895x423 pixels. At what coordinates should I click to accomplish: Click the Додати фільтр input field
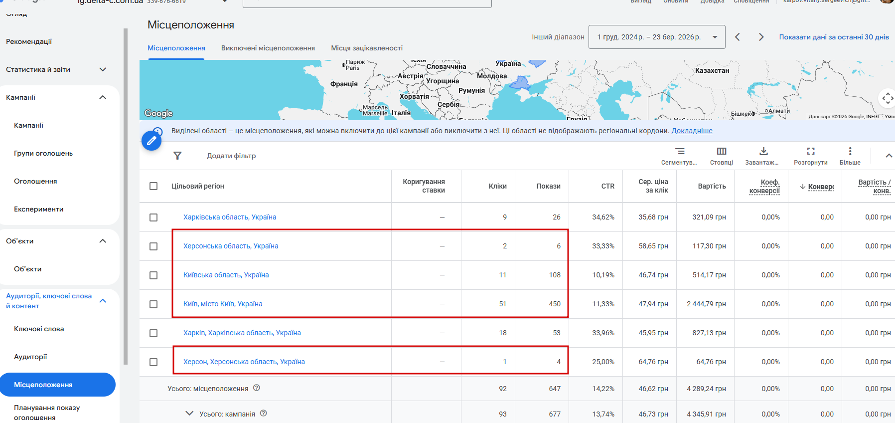tap(231, 156)
